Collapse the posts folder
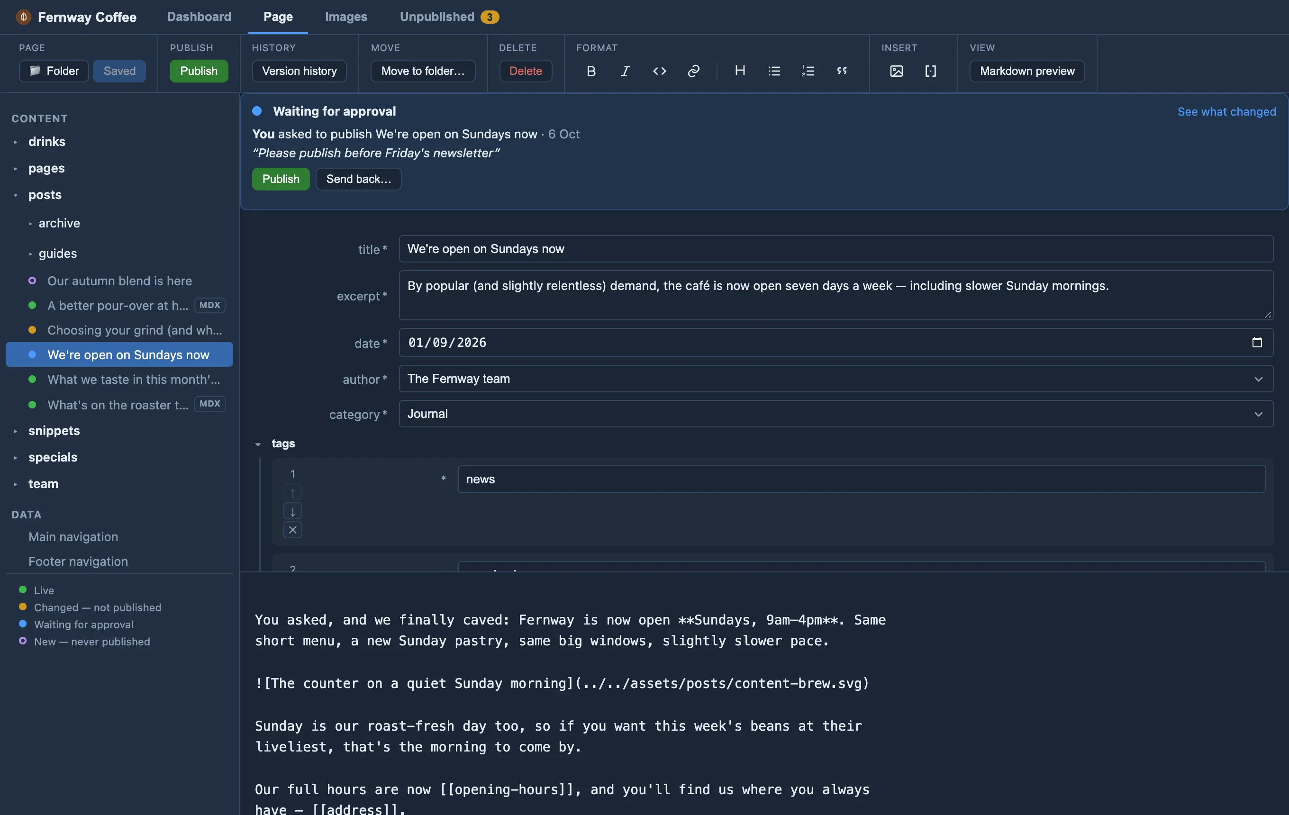The image size is (1289, 815). [16, 195]
